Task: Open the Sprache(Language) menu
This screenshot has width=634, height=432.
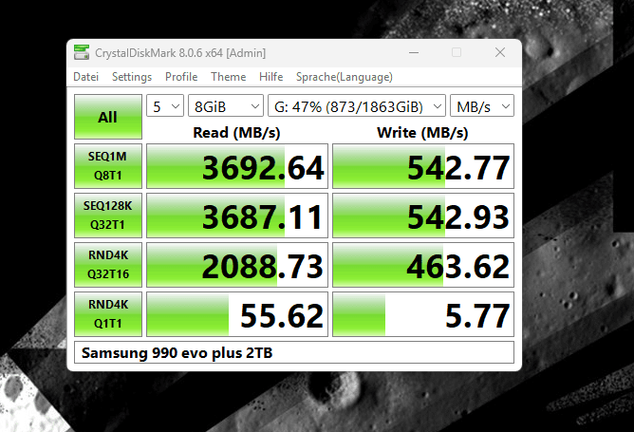Action: tap(345, 77)
